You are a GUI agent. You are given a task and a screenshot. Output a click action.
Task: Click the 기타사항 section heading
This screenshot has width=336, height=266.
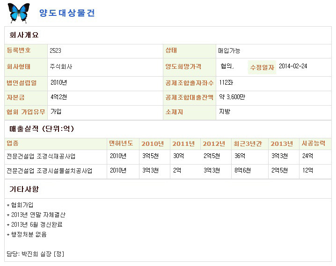point(24,189)
